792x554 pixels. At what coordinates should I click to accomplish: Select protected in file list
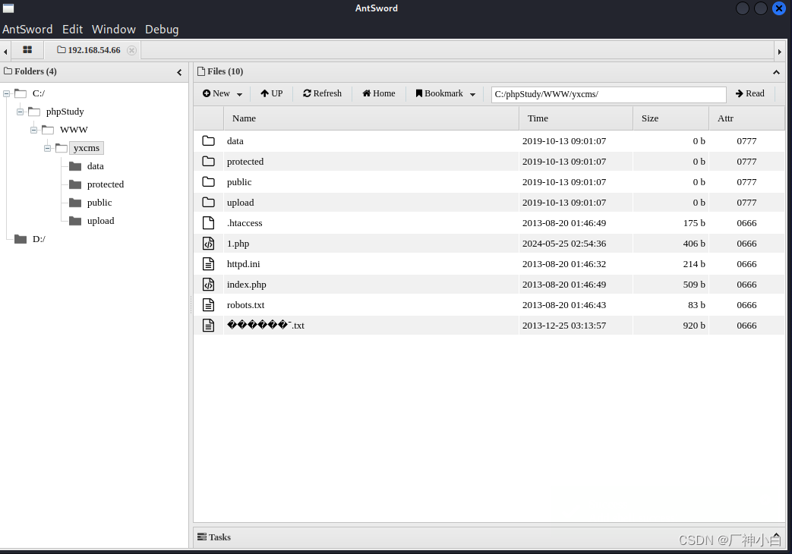click(245, 162)
